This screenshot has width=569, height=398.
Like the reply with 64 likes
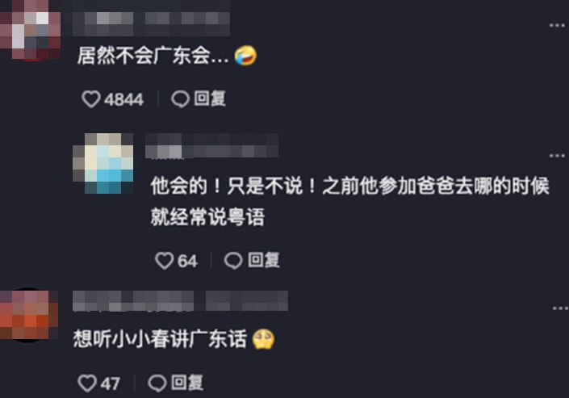(x=164, y=261)
